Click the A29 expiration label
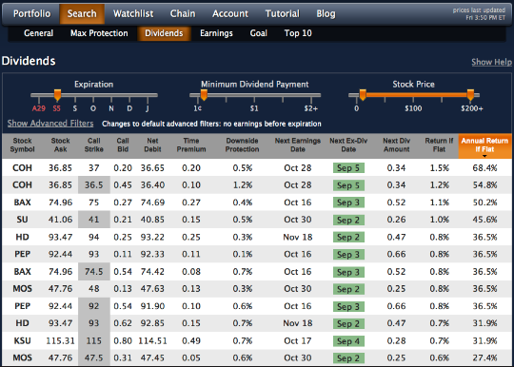Screen dimensions: 514x367 click(x=39, y=108)
